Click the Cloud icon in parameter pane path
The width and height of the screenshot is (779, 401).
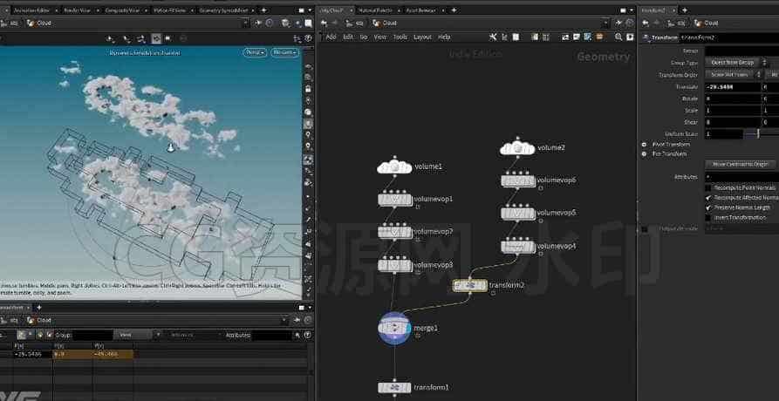click(698, 23)
